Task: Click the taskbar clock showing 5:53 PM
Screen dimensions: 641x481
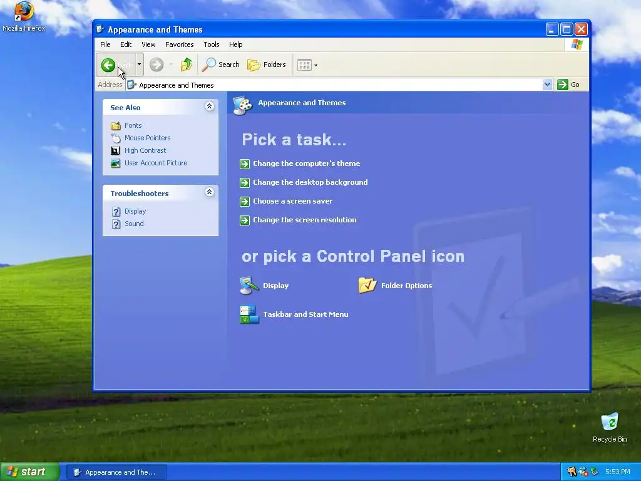Action: tap(617, 472)
